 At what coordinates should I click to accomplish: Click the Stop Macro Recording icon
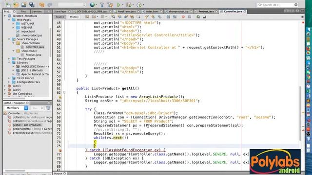click(190, 17)
